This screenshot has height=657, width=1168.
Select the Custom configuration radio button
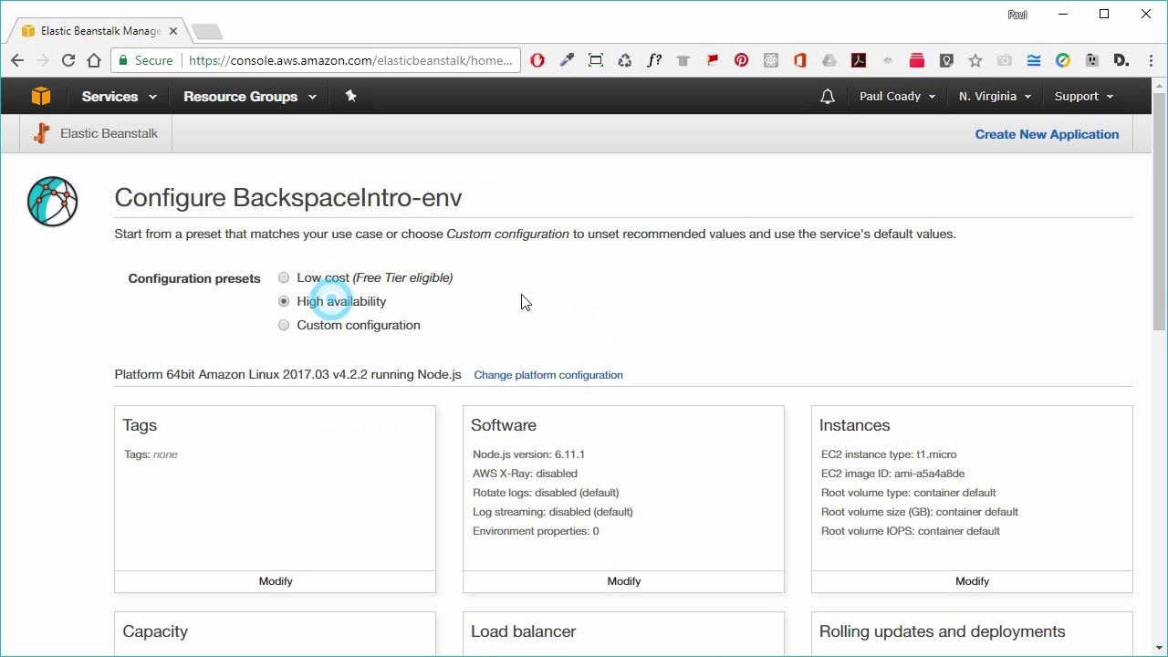click(284, 325)
